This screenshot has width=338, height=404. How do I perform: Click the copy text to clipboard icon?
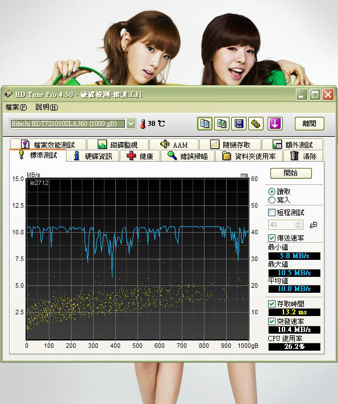tap(205, 124)
